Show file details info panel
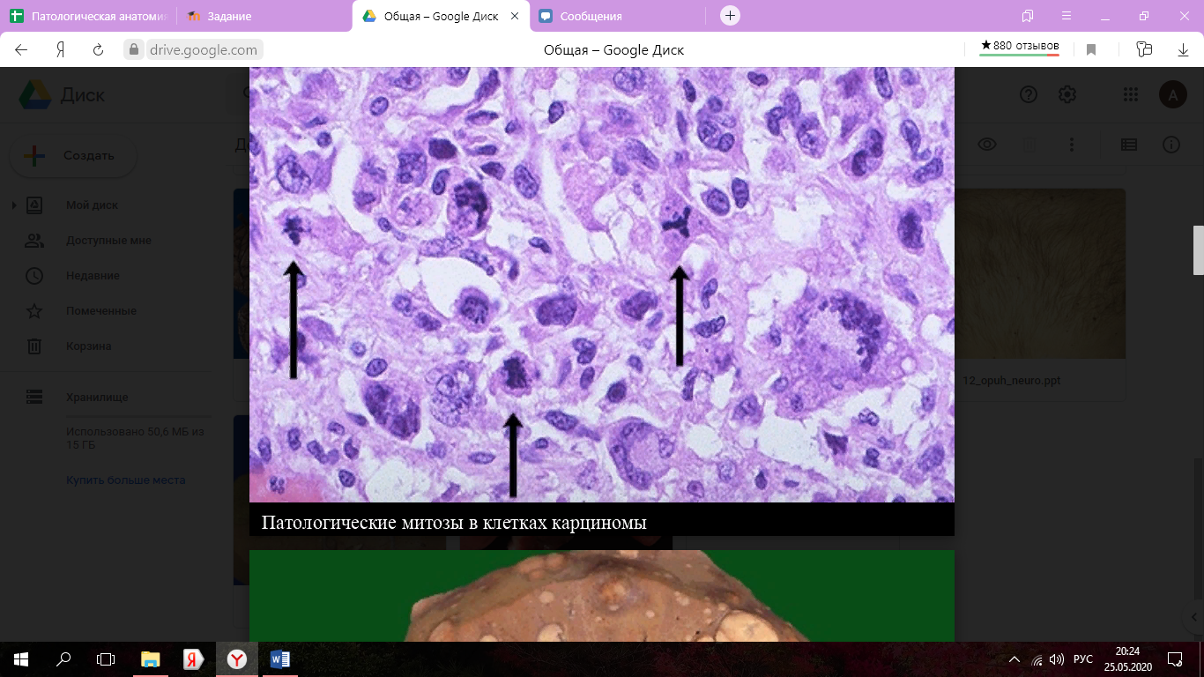The height and width of the screenshot is (677, 1204). pos(1171,145)
